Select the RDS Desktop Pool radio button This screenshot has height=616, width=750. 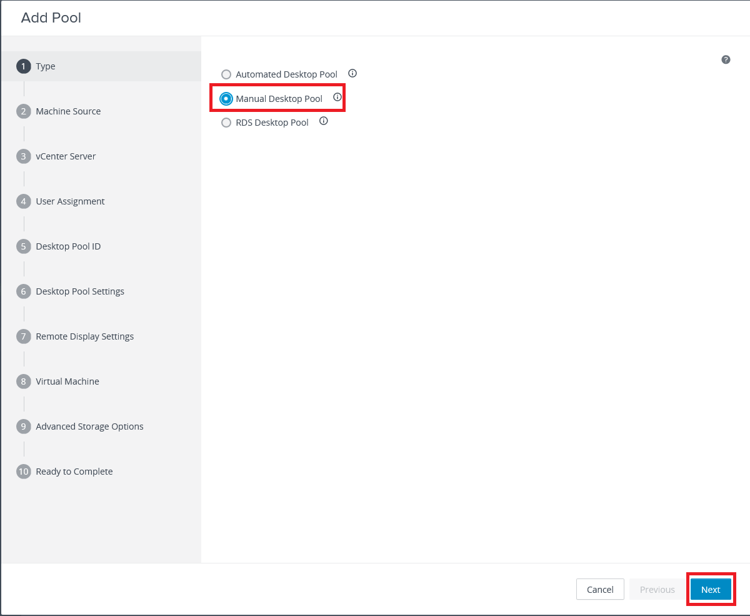(226, 123)
